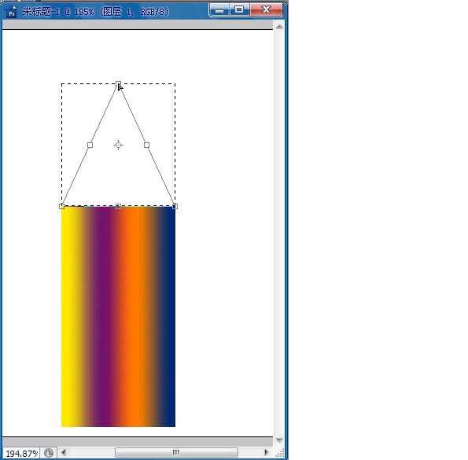Click the transform center reference point crosshair
This screenshot has height=460, width=468.
coord(118,145)
